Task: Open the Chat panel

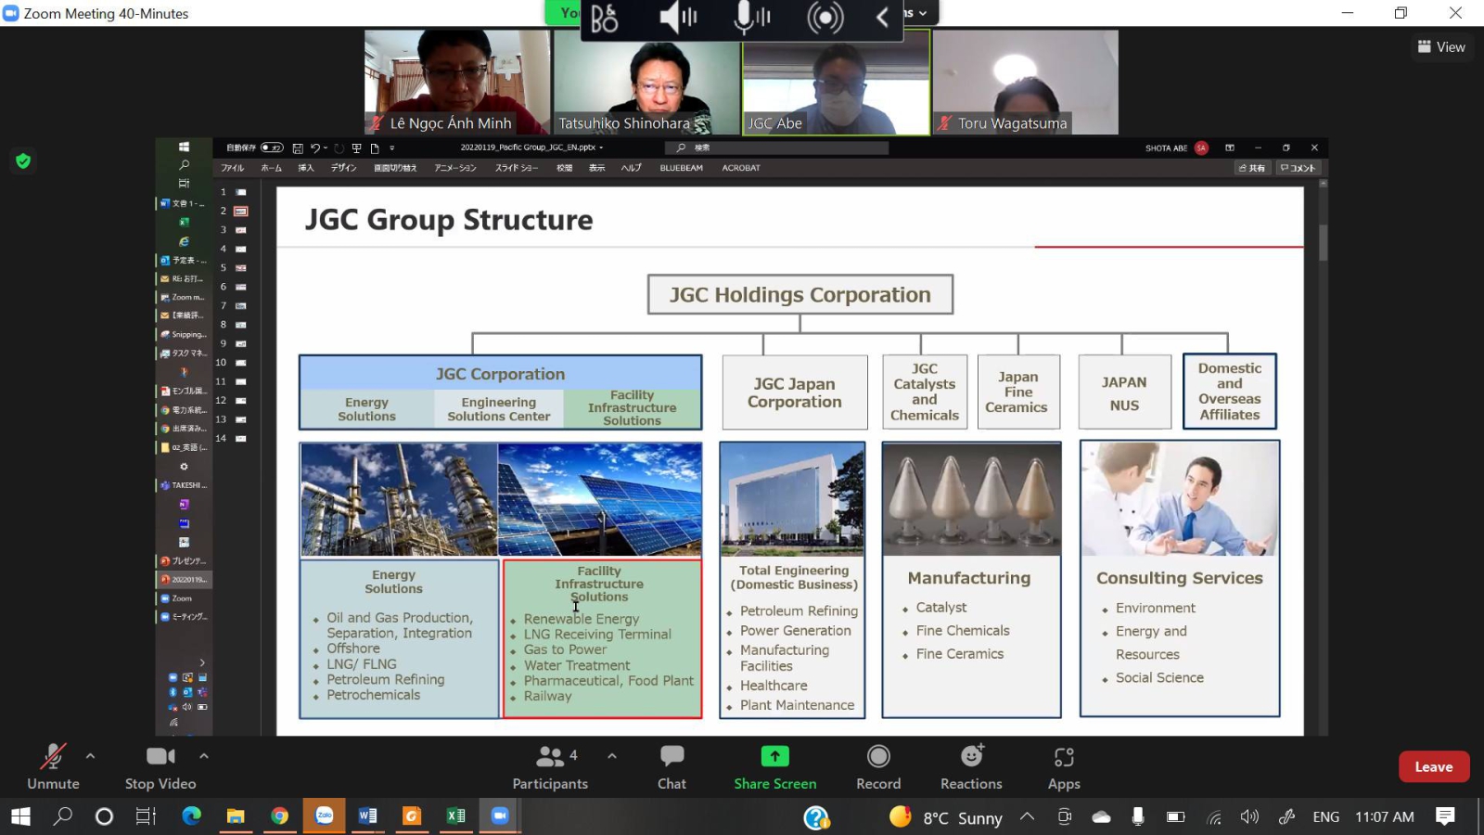Action: click(672, 757)
